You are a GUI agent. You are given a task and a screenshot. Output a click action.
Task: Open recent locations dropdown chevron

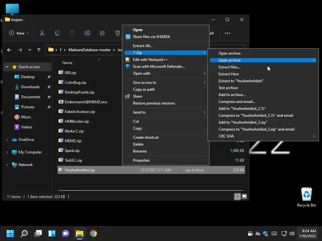(30, 50)
